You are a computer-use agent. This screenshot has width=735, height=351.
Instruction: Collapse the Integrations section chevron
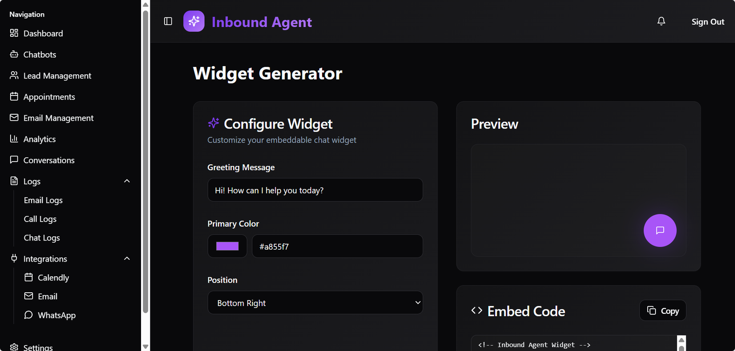(x=127, y=259)
